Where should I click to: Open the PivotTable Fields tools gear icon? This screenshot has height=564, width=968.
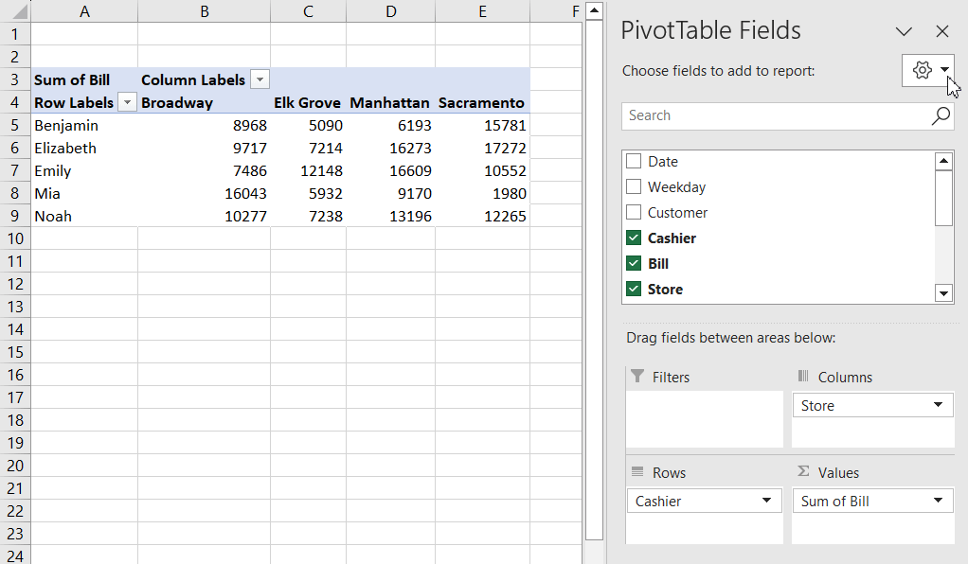pos(920,71)
